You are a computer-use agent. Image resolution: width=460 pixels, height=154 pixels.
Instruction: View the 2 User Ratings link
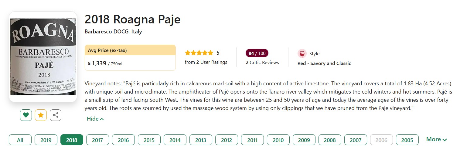coord(206,62)
